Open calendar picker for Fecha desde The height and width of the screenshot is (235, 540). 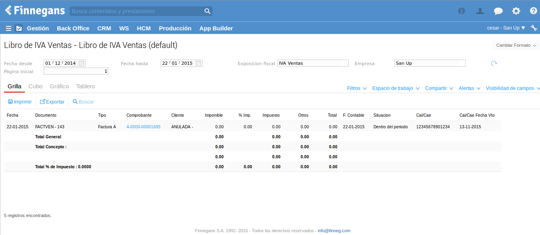pyautogui.click(x=82, y=63)
